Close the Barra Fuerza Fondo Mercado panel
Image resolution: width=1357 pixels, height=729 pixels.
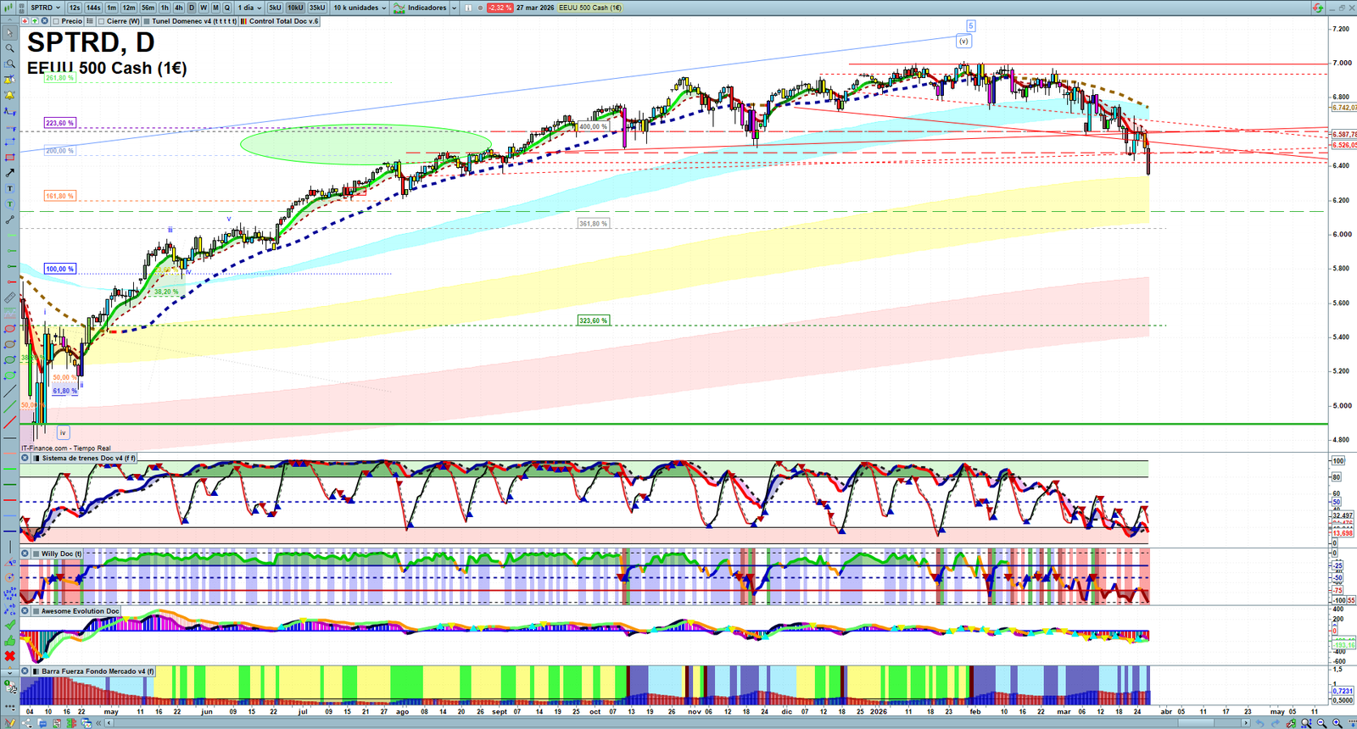click(25, 671)
